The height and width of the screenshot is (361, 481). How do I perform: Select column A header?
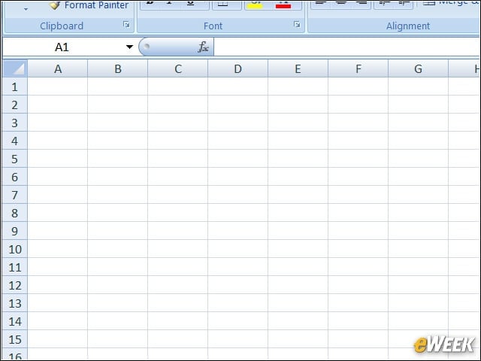point(58,68)
